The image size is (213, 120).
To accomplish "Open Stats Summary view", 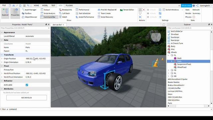I will pyautogui.click(x=196, y=13).
